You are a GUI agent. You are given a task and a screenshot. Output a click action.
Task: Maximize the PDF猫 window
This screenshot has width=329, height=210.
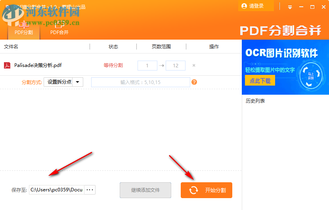(312, 7)
